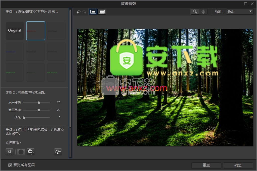Select the third template in first row
Screen dimensions: 257x171
pos(56,31)
